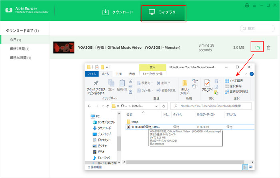The height and width of the screenshot is (178, 280).
Task: Click the scissors cut icon
Action: pos(130,81)
